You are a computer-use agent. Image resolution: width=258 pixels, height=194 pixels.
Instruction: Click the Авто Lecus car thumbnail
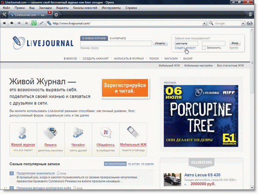click(x=172, y=179)
